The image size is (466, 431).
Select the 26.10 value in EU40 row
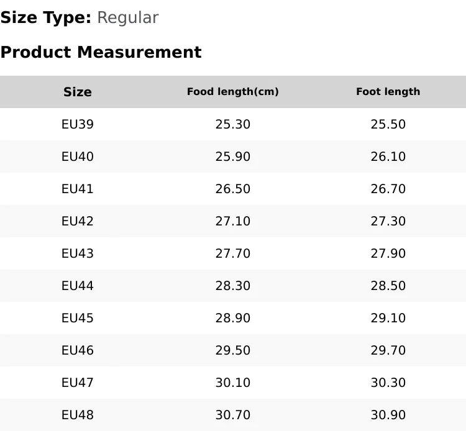pyautogui.click(x=388, y=157)
